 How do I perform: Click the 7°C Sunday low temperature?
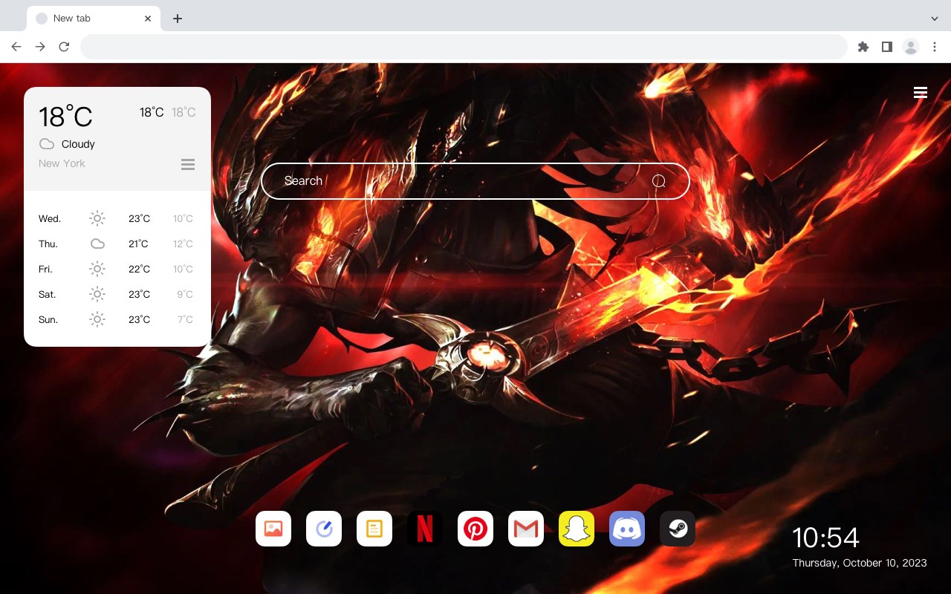pos(185,319)
